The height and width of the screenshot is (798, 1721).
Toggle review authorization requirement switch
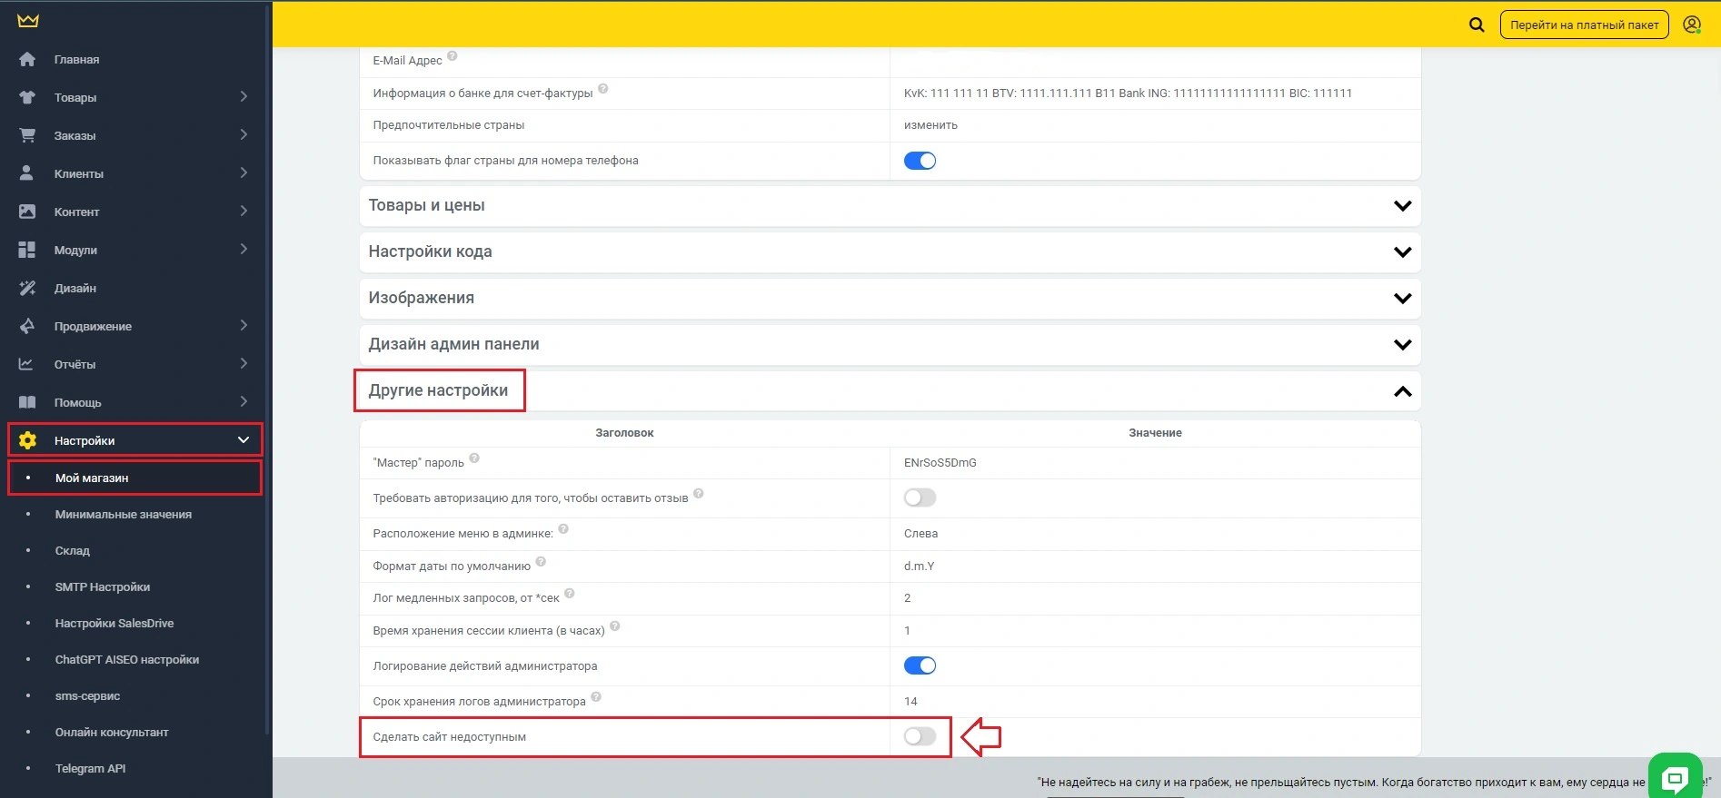pos(920,498)
